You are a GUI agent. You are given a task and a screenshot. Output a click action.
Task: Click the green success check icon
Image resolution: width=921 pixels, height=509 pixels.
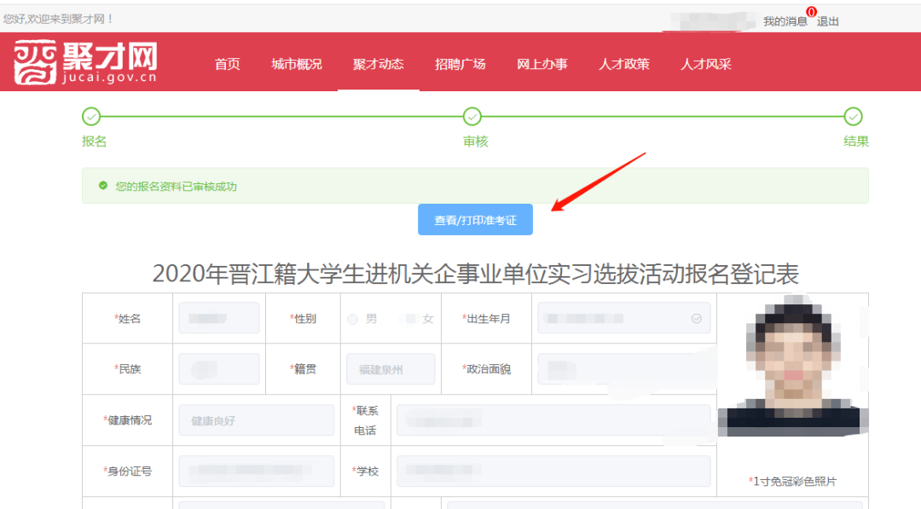pos(103,185)
